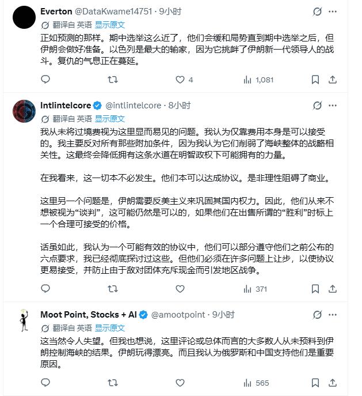This screenshot has width=362, height=396.
Task: Open more options on Intlintelcore's tweet
Action: (x=333, y=105)
